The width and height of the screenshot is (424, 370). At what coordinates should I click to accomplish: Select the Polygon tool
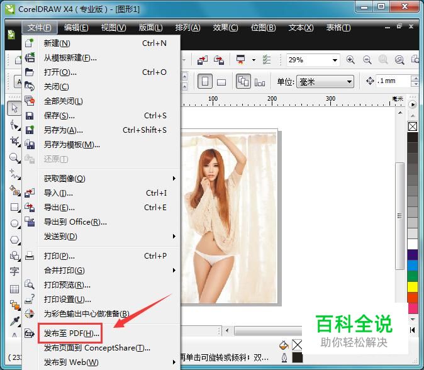(14, 240)
